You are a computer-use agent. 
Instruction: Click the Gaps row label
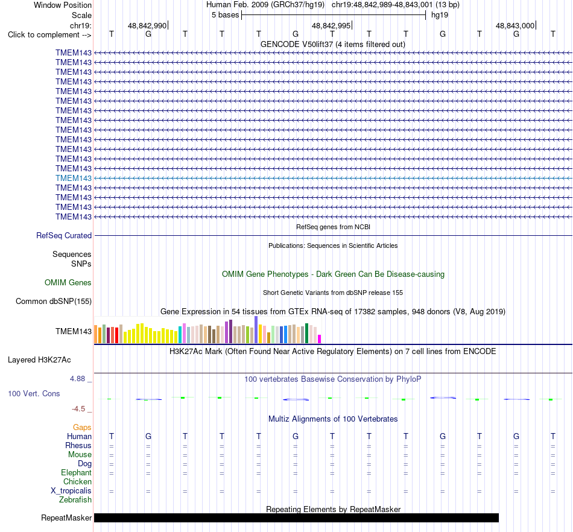[x=82, y=428]
